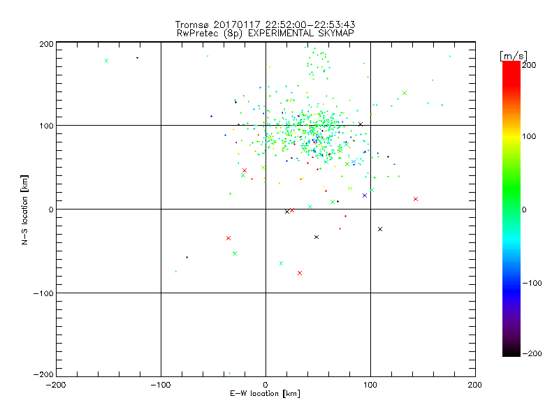The width and height of the screenshot is (559, 419).
Task: Select the 'N-S location [km]' axis label
Action: tap(24, 209)
